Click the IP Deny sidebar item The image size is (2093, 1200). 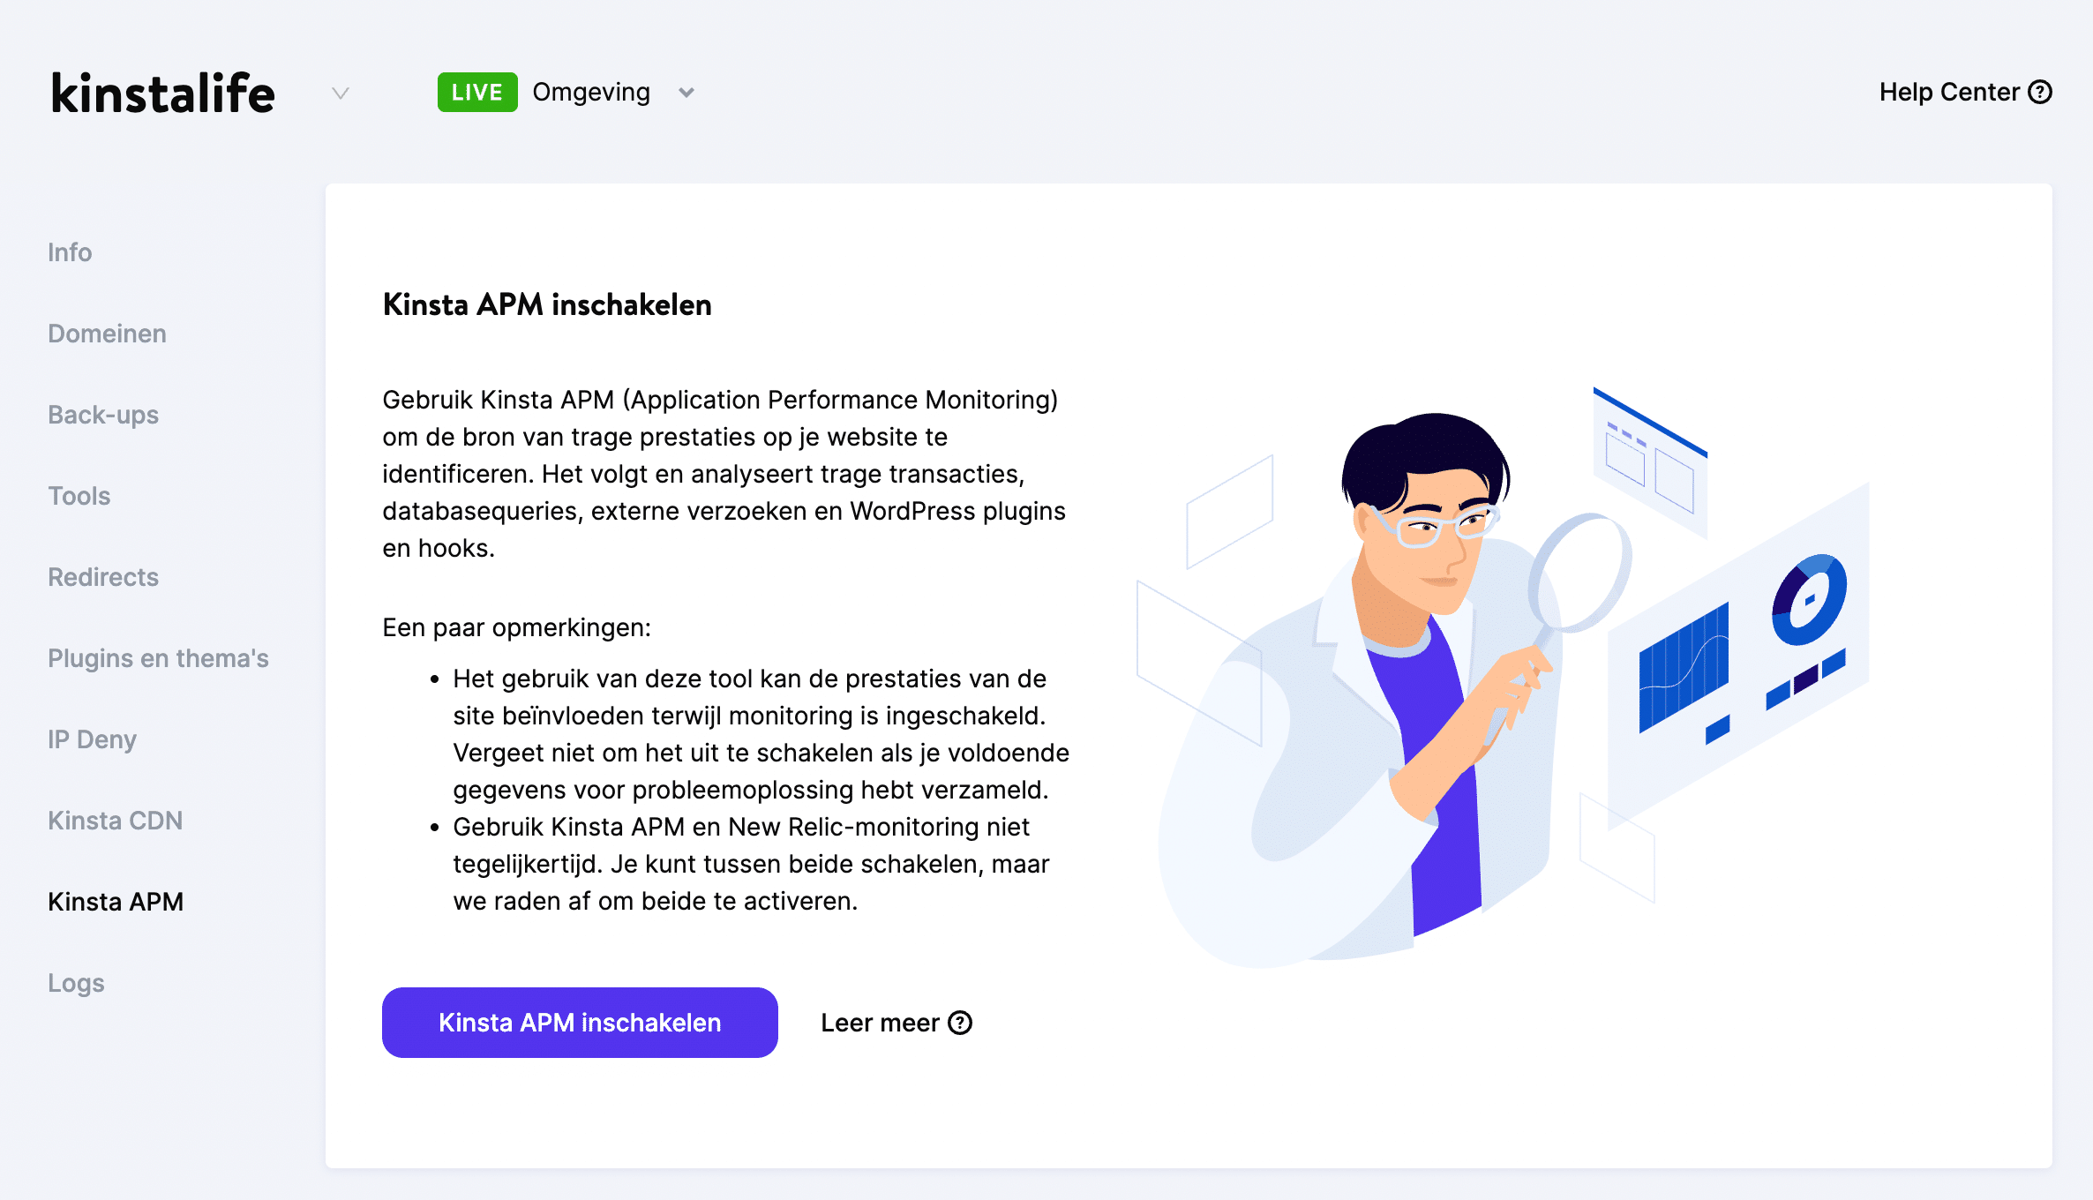click(91, 739)
